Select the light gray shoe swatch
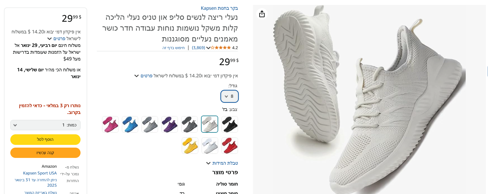The height and width of the screenshot is (194, 488). [150, 124]
